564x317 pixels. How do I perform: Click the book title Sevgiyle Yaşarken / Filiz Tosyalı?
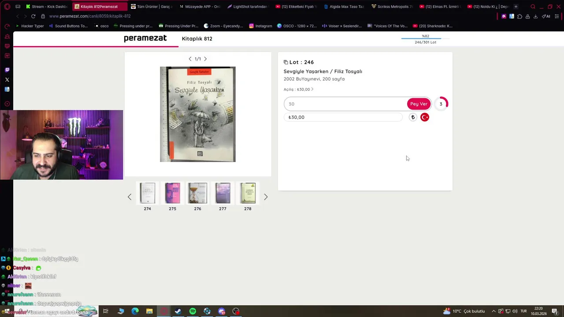click(x=323, y=71)
